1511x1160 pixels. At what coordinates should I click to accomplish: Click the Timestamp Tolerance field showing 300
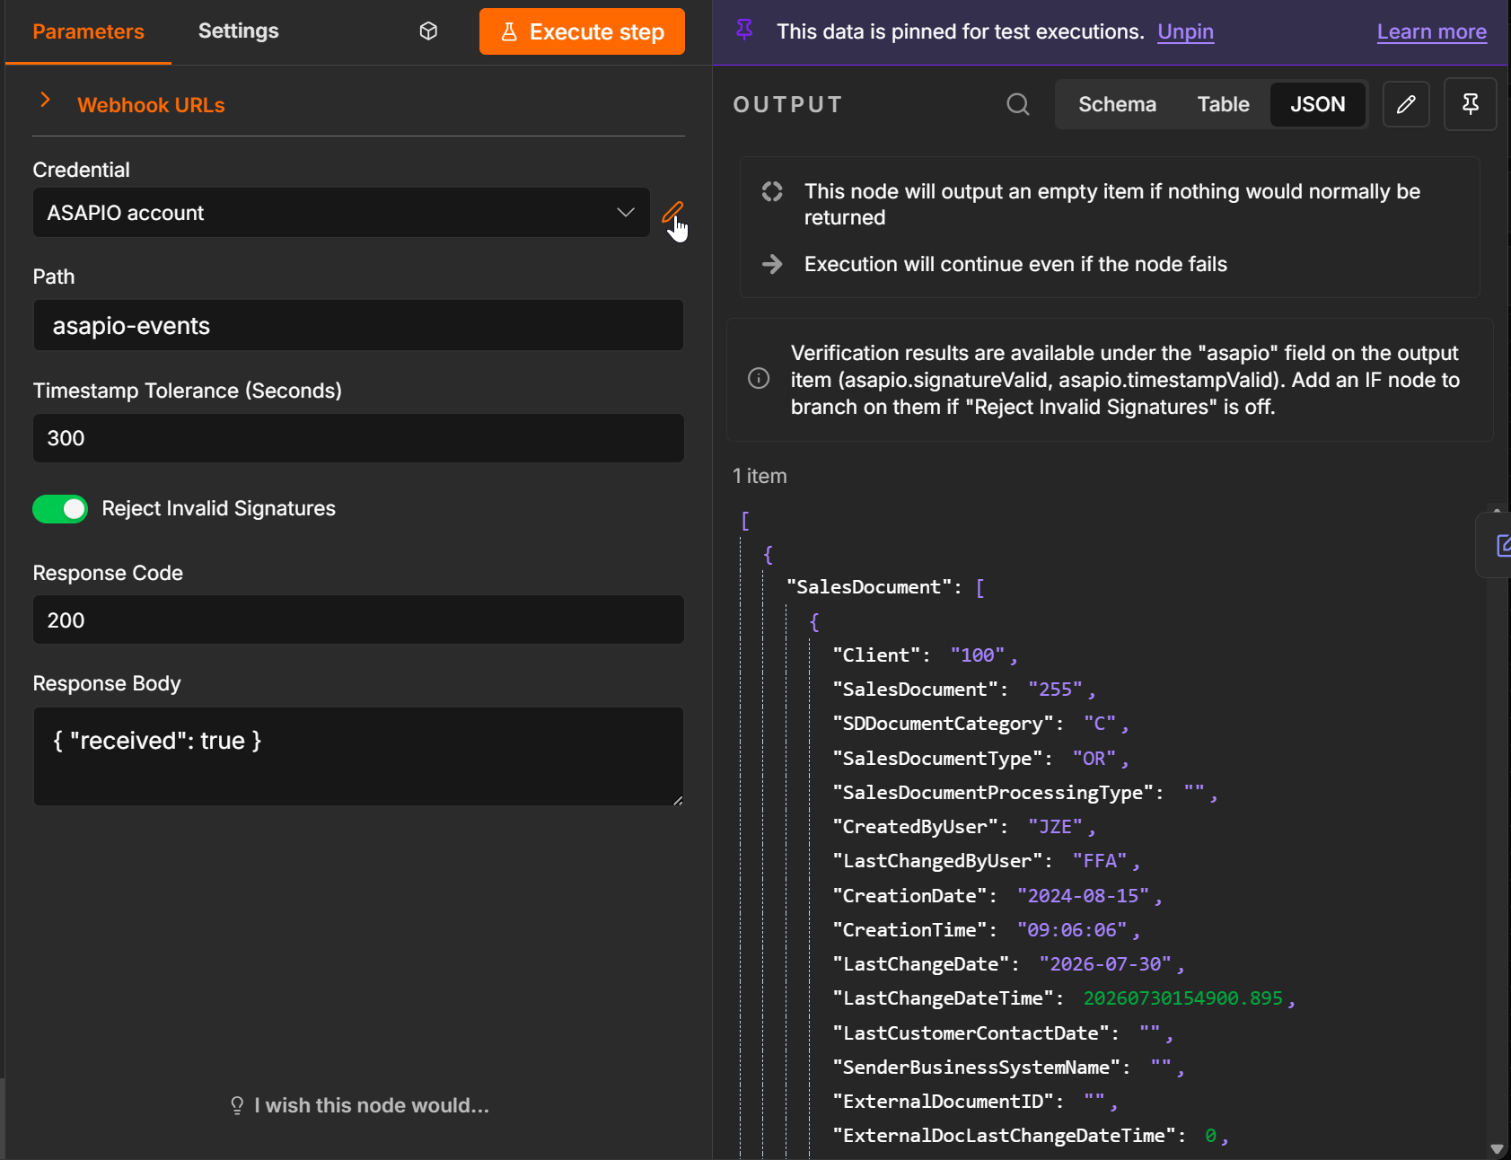point(358,438)
